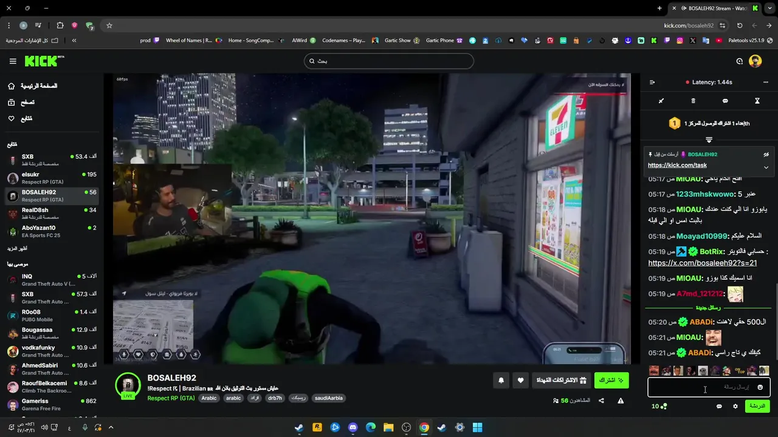Open Discord in taskbar

(353, 427)
